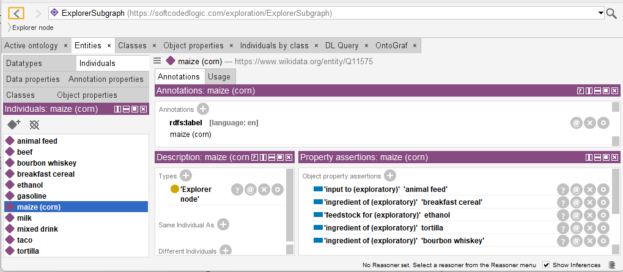Screen dimensions: 623x272
Task: Add a Same Individual As entry
Action: 224,224
